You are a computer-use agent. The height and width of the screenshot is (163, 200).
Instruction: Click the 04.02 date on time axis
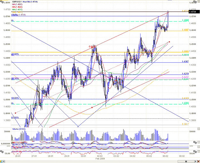132,156
